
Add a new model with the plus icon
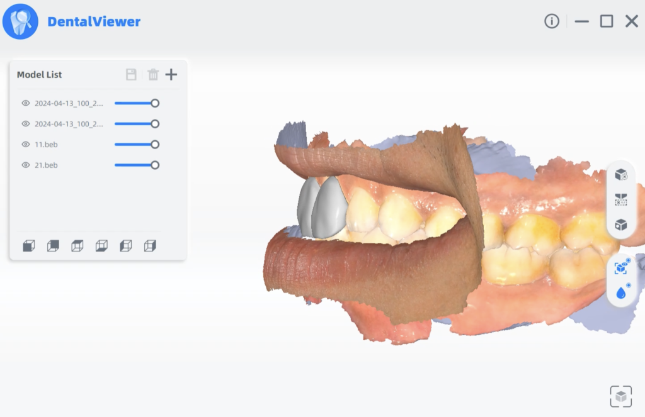pos(171,74)
